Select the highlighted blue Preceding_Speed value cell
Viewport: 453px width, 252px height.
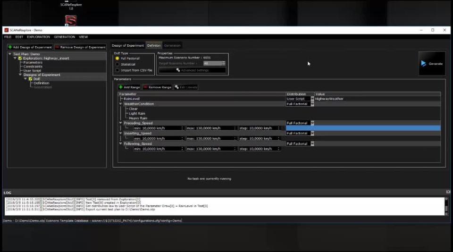[363, 128]
